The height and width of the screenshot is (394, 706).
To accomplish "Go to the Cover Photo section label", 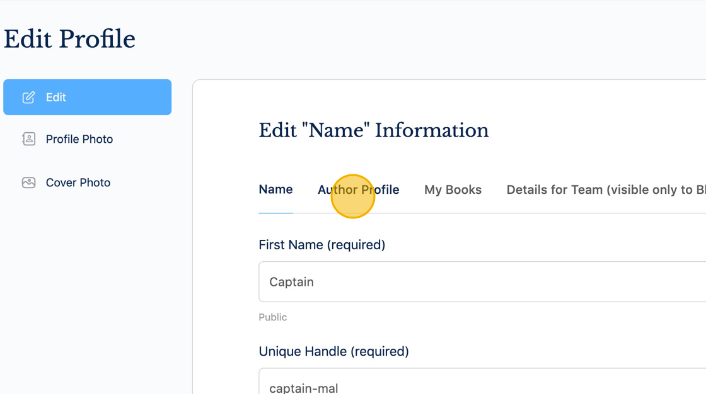I will click(78, 183).
